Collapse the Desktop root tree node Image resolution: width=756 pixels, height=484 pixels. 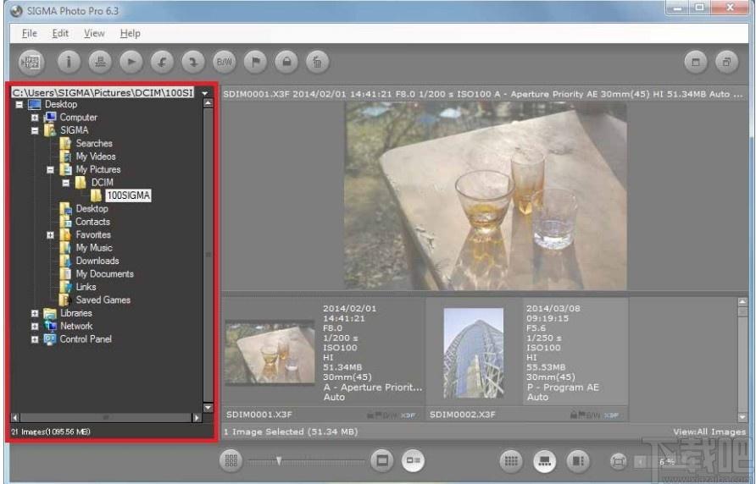pyautogui.click(x=19, y=105)
